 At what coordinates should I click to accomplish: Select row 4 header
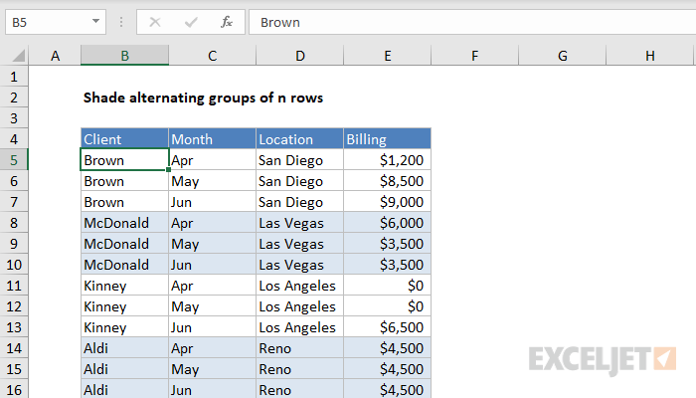[14, 139]
